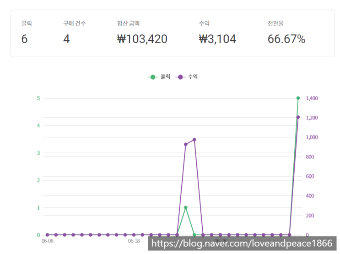Click the 전환율 value 66.67%
Viewport: 340px width, 254px height.
click(x=286, y=39)
